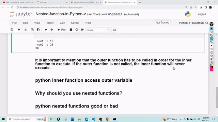Copy selected cells in toolbar
The width and height of the screenshot is (218, 122).
(x=32, y=30)
